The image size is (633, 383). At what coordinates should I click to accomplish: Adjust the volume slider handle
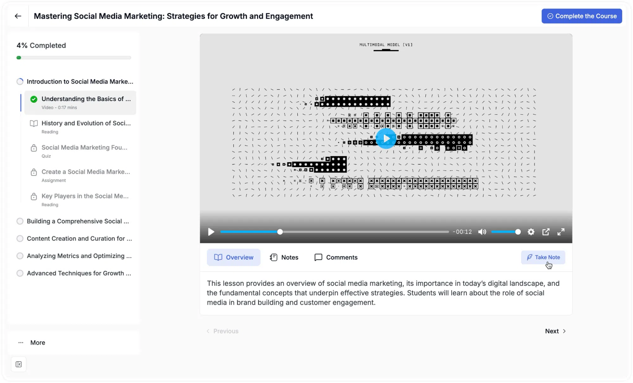[518, 232]
